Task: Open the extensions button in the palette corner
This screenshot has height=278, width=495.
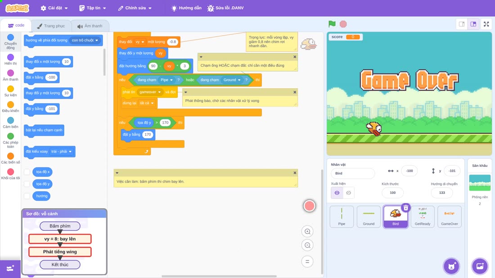Action: (x=10, y=269)
